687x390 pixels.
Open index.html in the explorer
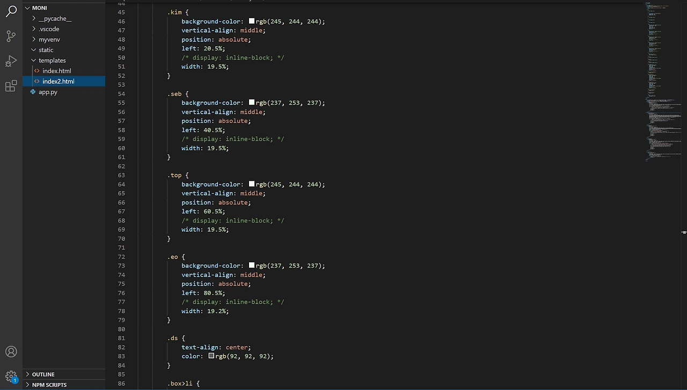click(x=64, y=71)
